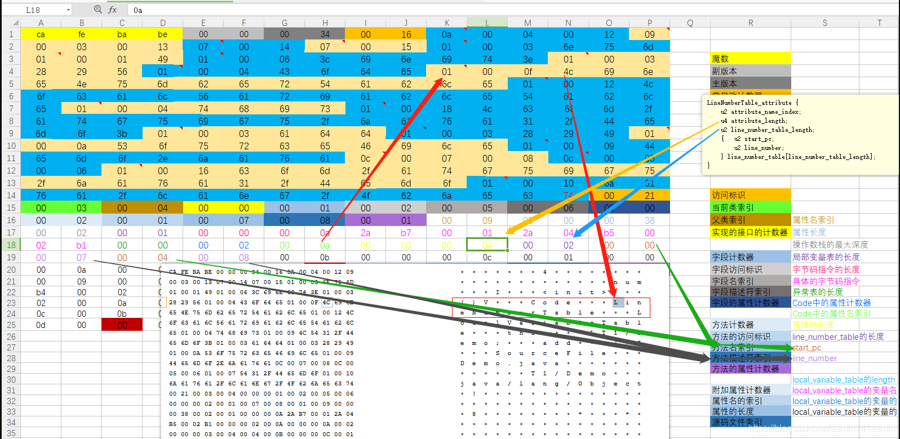Click cell B18 containing b1
This screenshot has width=900, height=439.
pyautogui.click(x=82, y=245)
